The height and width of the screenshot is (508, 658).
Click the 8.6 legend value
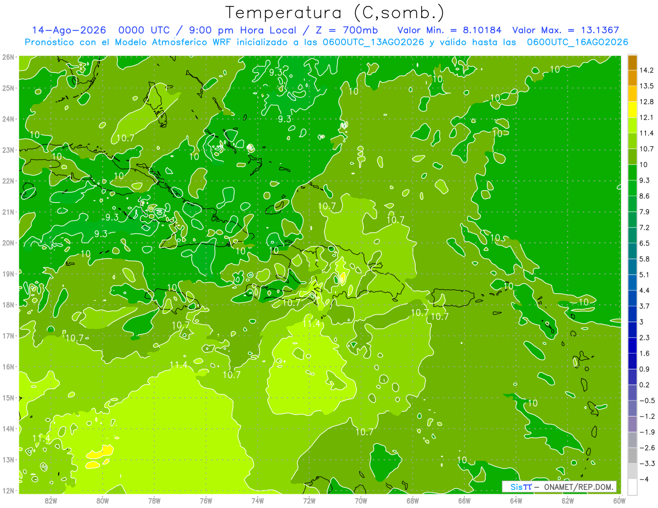pyautogui.click(x=644, y=196)
